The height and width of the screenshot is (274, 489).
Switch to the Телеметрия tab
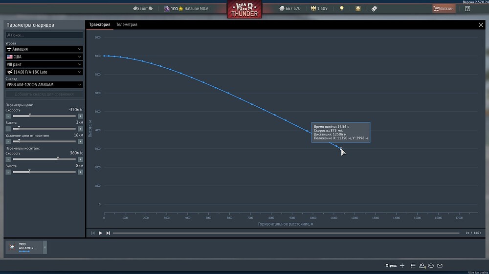(x=127, y=24)
